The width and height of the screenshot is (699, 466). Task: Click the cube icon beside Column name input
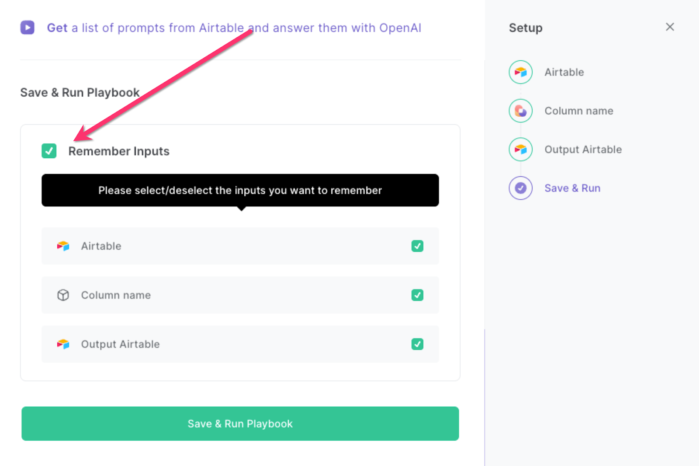point(63,295)
